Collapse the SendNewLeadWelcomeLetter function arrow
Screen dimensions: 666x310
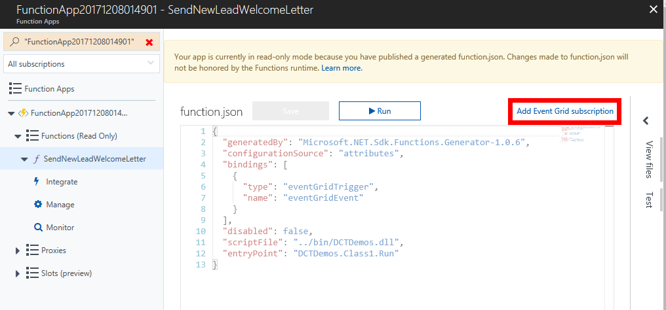(24, 159)
